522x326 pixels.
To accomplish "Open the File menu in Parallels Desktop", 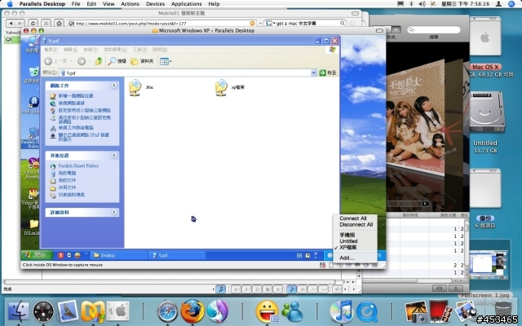I will click(76, 4).
